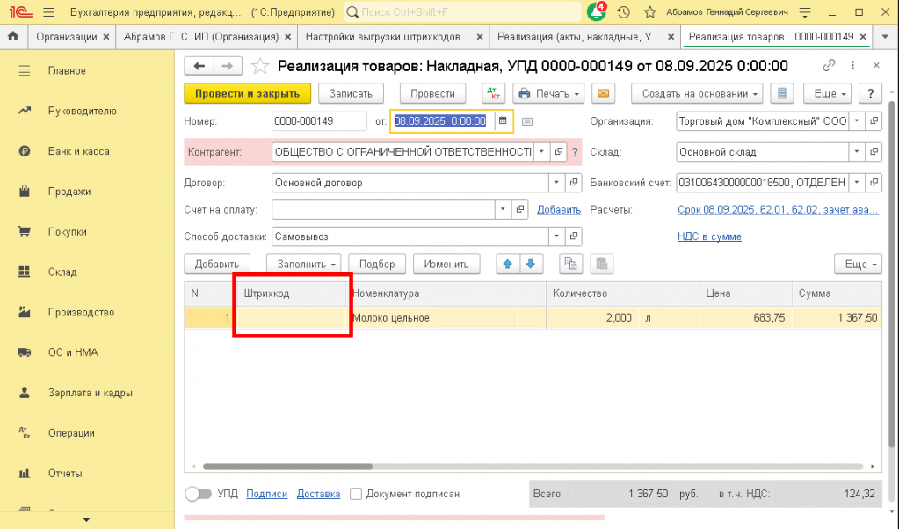
Task: Click Изменить button
Action: click(x=446, y=264)
